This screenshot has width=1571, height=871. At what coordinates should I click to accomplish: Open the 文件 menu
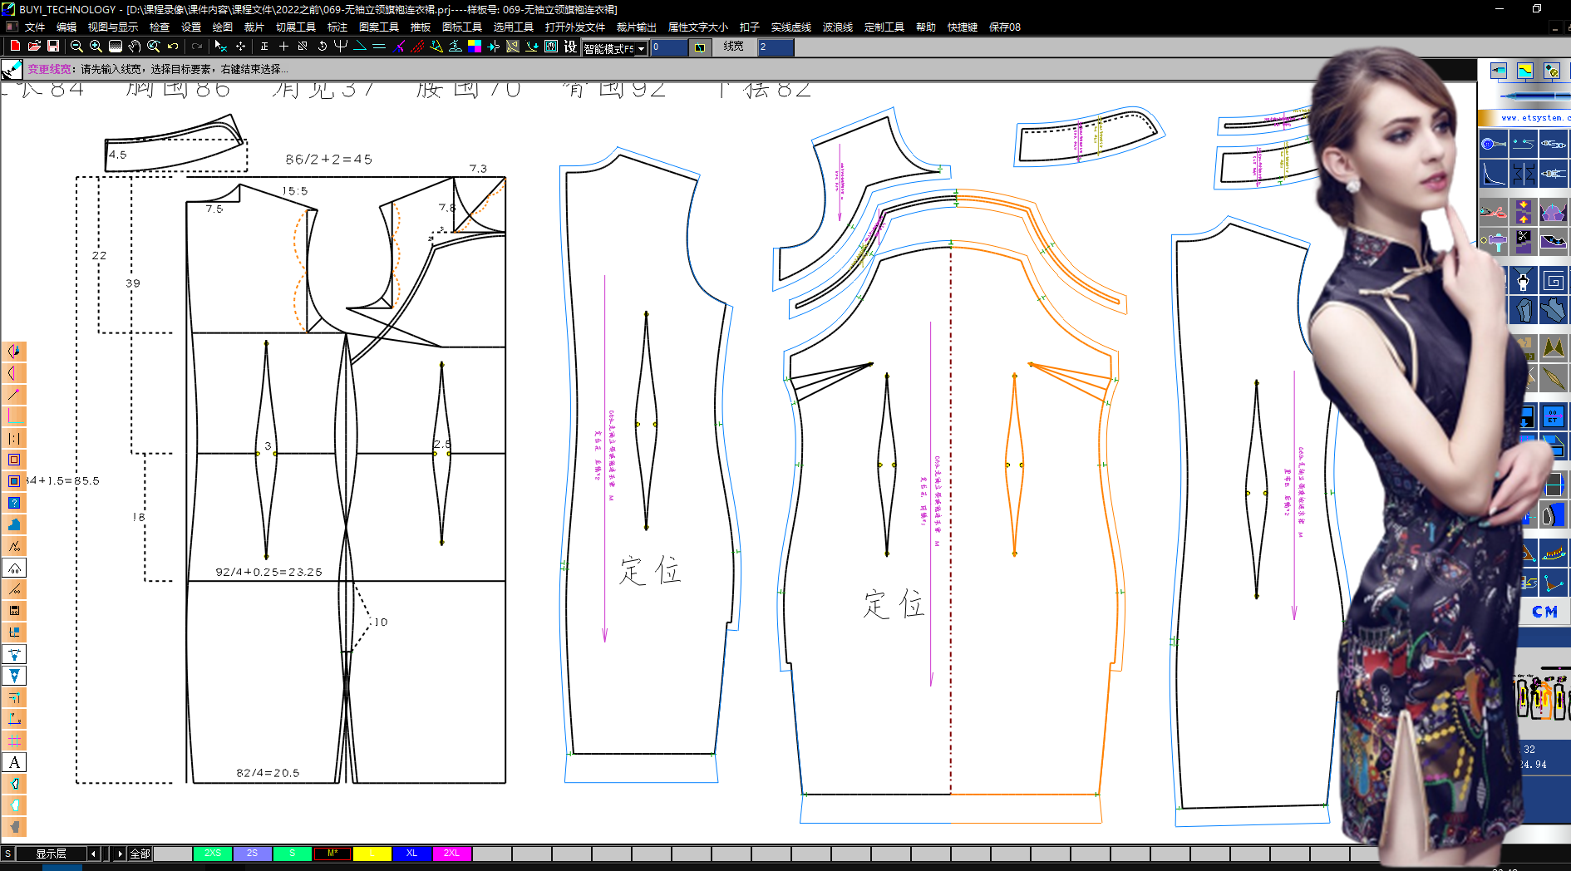click(x=35, y=27)
